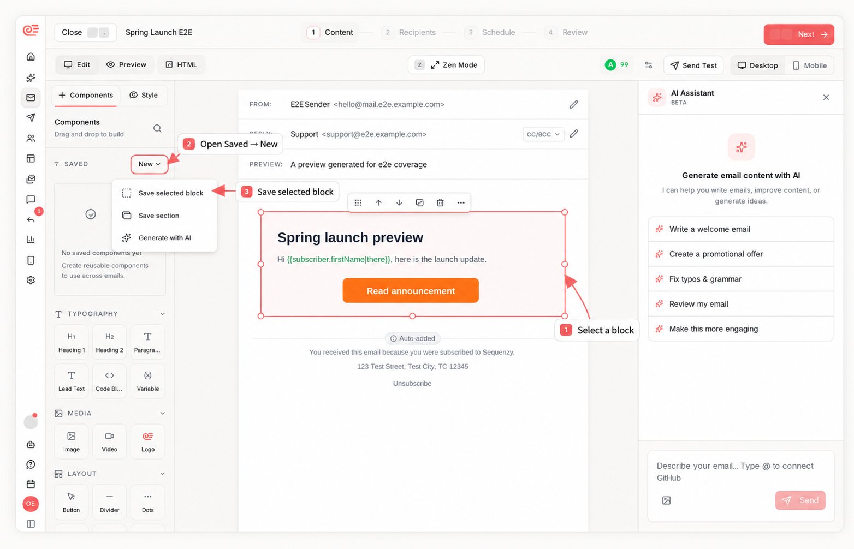Open HTML editing view

[x=181, y=64]
